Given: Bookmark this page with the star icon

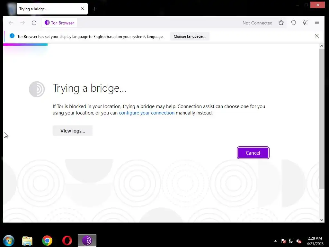Looking at the screenshot, I should click(281, 23).
